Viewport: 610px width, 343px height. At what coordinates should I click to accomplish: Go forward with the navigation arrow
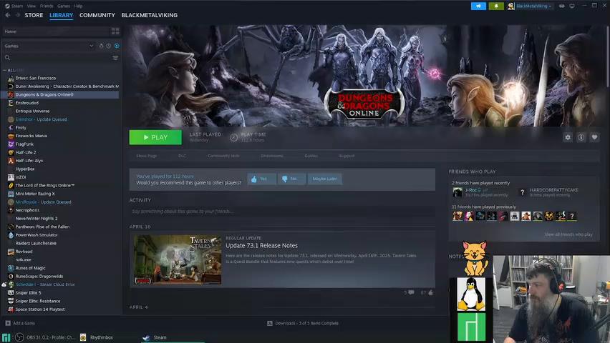coord(17,15)
